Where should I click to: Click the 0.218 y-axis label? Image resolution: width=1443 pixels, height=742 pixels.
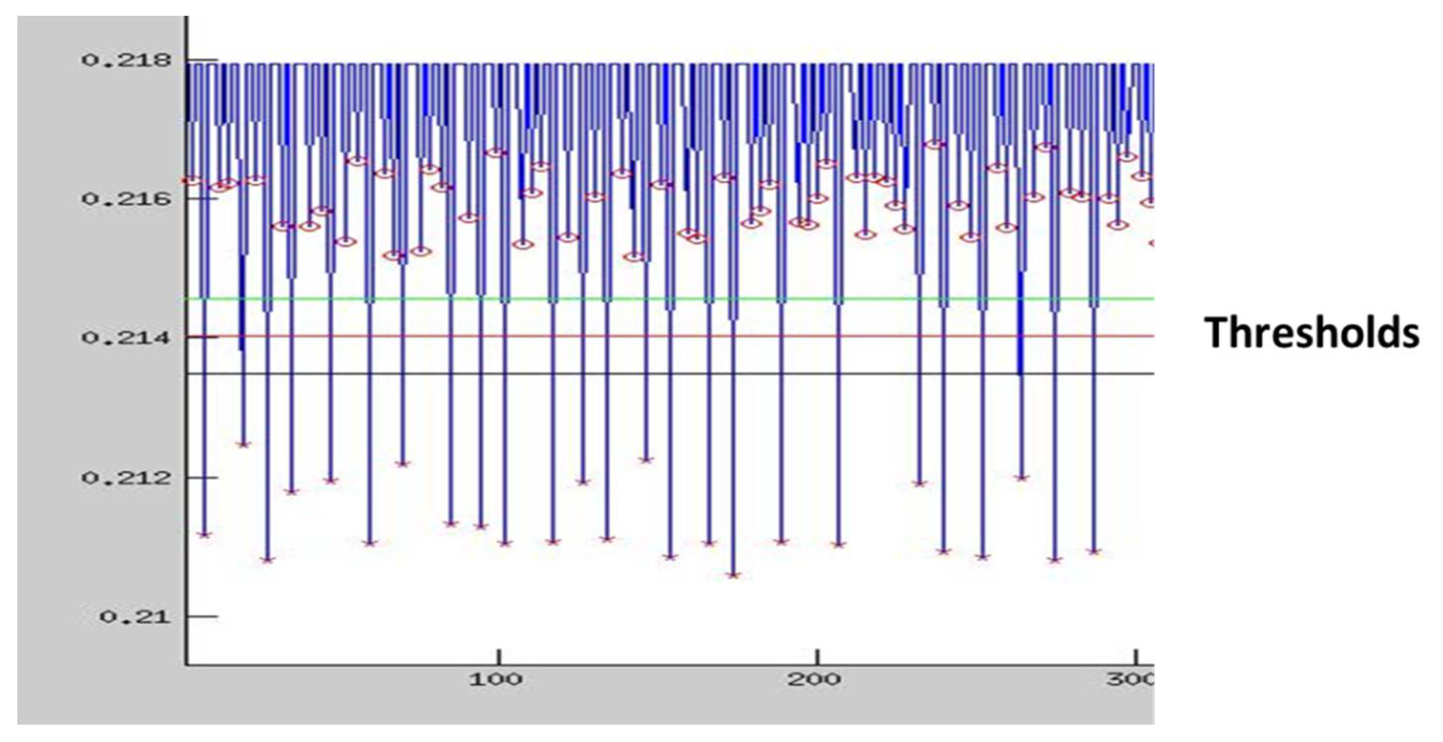coord(127,60)
